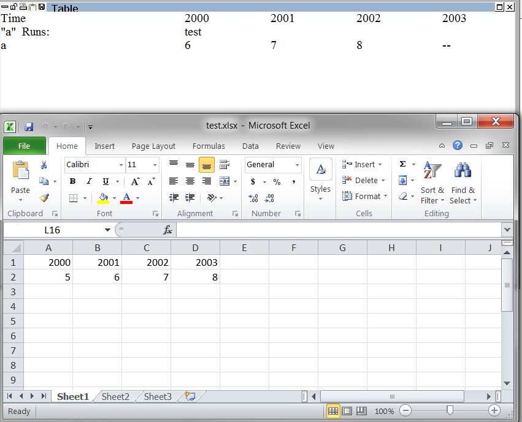Click the Insert Function fx icon

point(168,230)
